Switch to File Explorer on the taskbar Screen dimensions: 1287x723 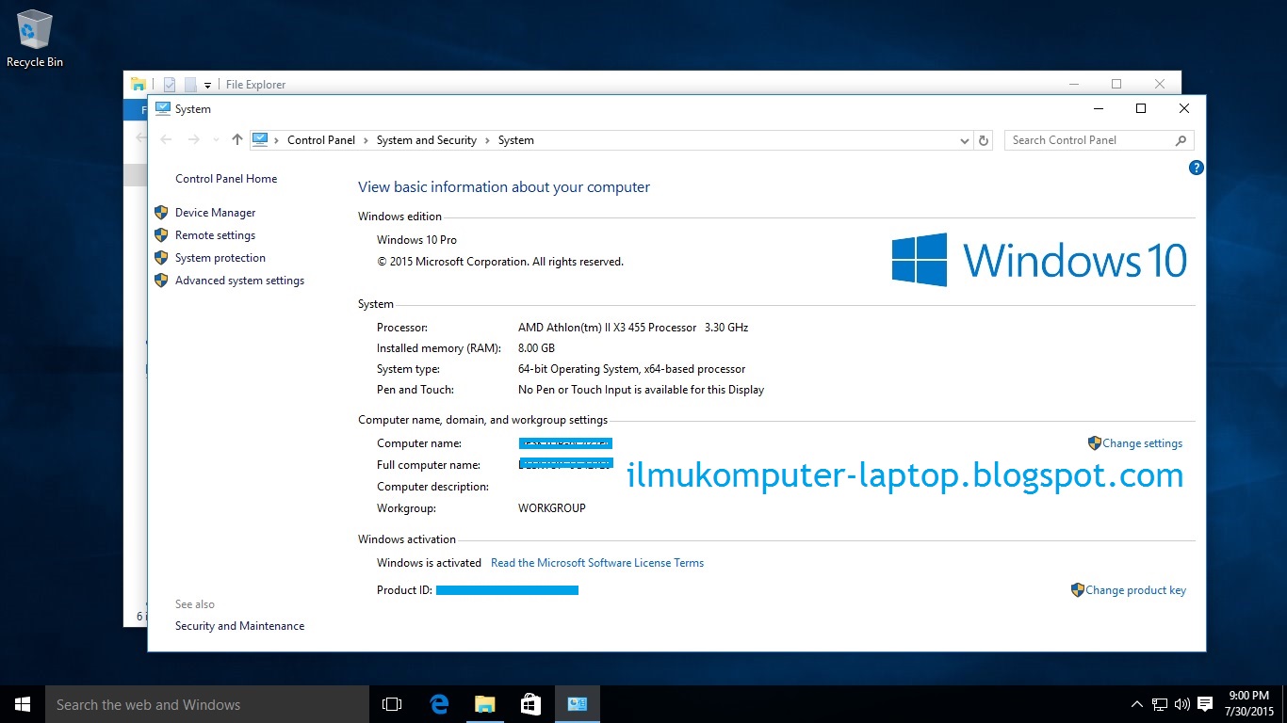coord(484,704)
